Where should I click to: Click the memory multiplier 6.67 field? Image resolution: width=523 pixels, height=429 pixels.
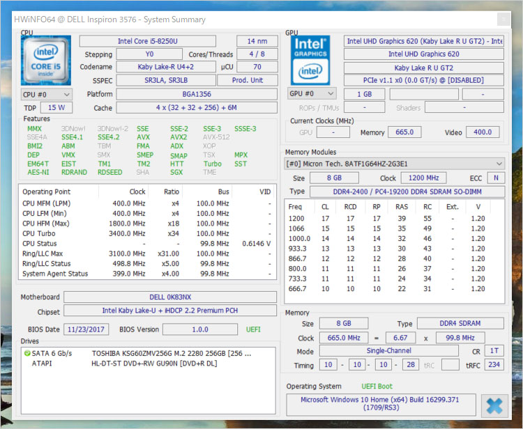click(x=400, y=338)
